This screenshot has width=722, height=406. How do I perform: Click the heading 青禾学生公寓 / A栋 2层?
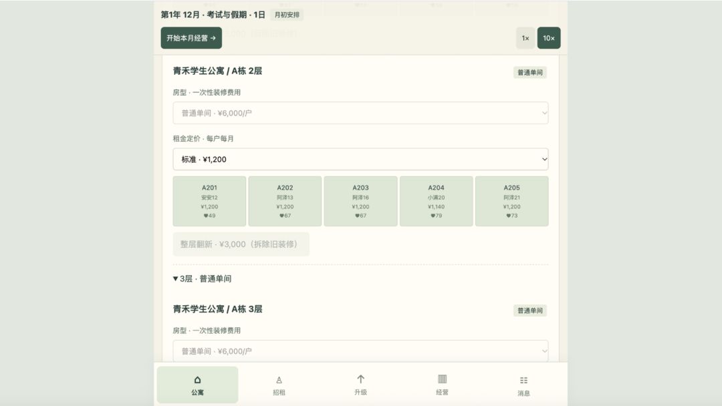(x=217, y=71)
